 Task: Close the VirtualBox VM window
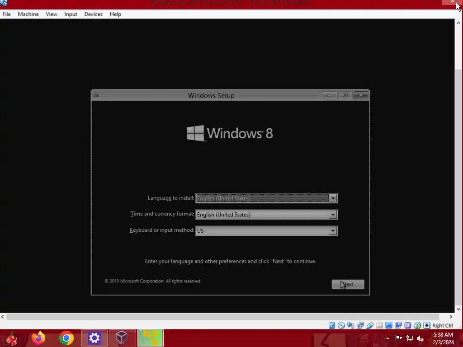point(452,2)
